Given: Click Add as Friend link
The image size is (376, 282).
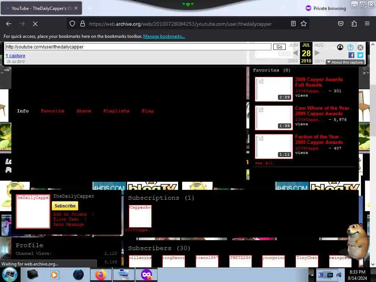Looking at the screenshot, I should (70, 214).
